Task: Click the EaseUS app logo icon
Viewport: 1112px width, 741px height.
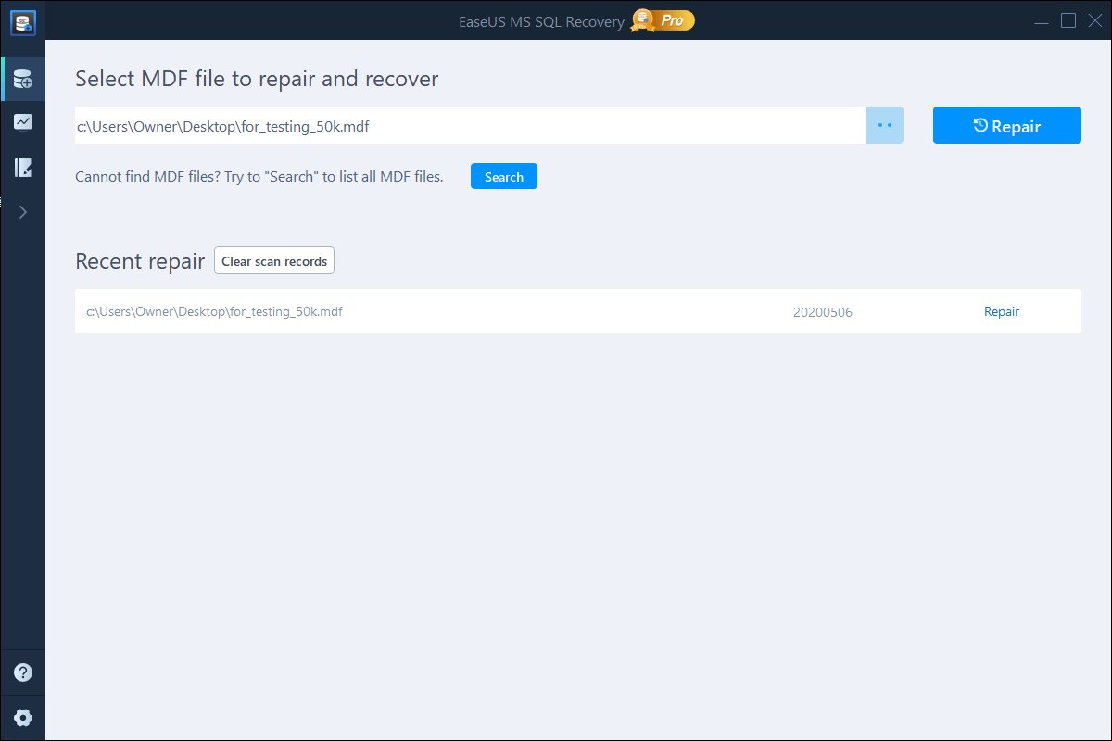Action: 23,21
